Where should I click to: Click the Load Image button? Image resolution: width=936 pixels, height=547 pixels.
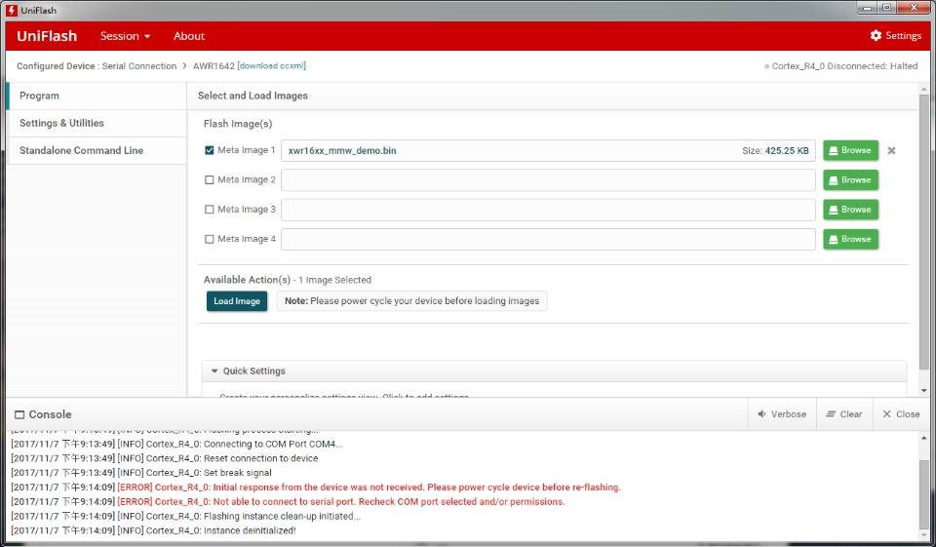(x=236, y=301)
